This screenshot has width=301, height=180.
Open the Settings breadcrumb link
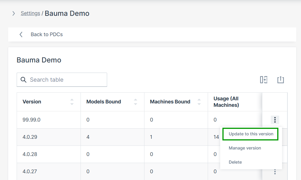pyautogui.click(x=30, y=13)
